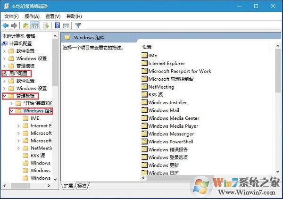This screenshot has height=199, width=283.
Task: Click the 设置 column header
Action: (147, 47)
